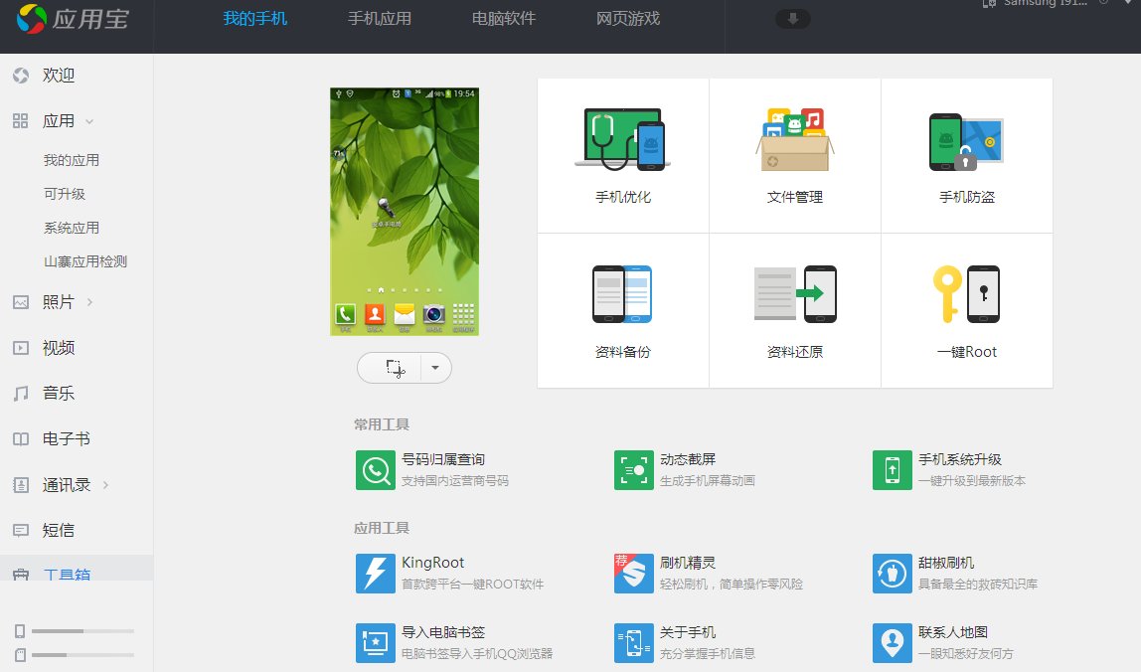Viewport: 1141px width, 672px height.
Task: Open the 联系人地图 contacts map icon
Action: coord(892,643)
